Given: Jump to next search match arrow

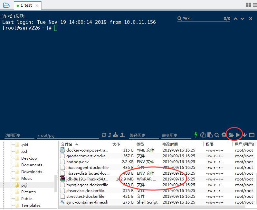Looking at the screenshot, I should pyautogui.click(x=243, y=19).
